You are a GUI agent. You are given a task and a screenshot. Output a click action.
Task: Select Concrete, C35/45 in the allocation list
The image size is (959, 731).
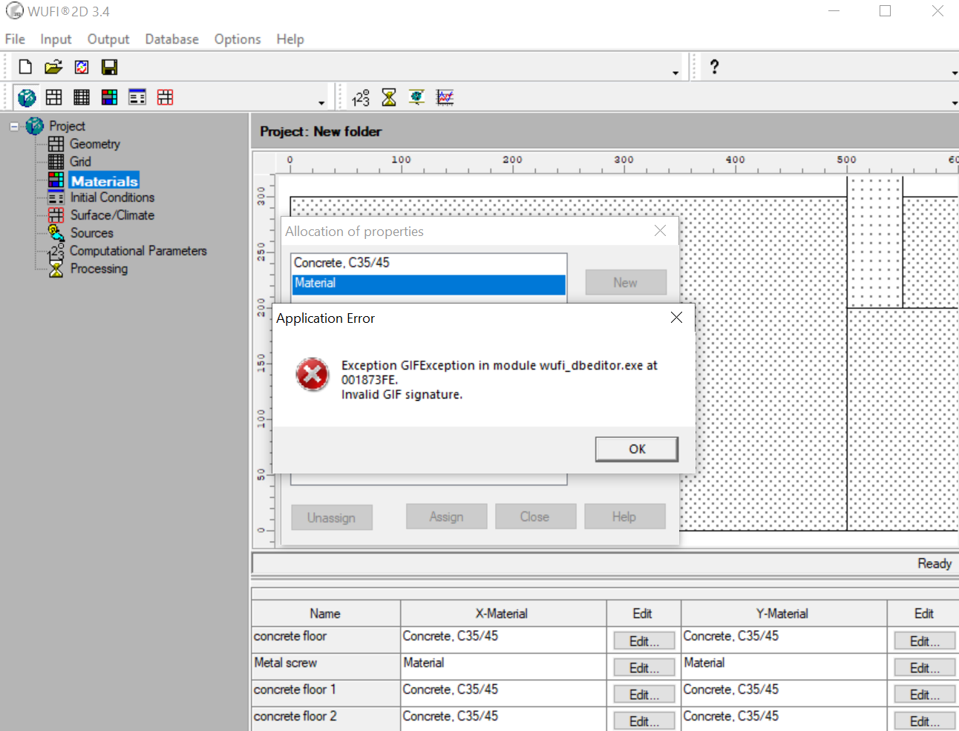pos(341,263)
